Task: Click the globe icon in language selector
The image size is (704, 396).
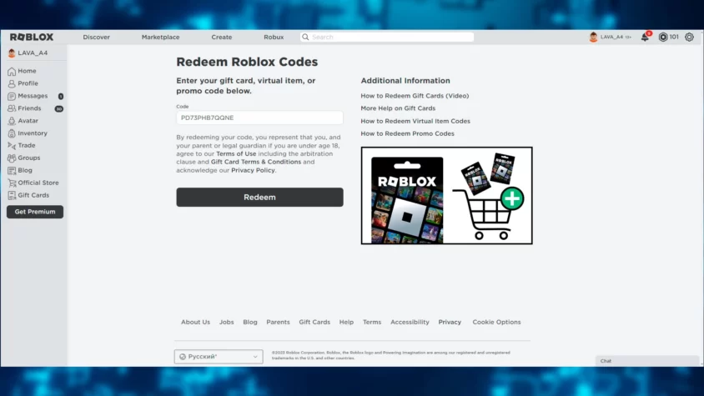Action: [x=183, y=357]
